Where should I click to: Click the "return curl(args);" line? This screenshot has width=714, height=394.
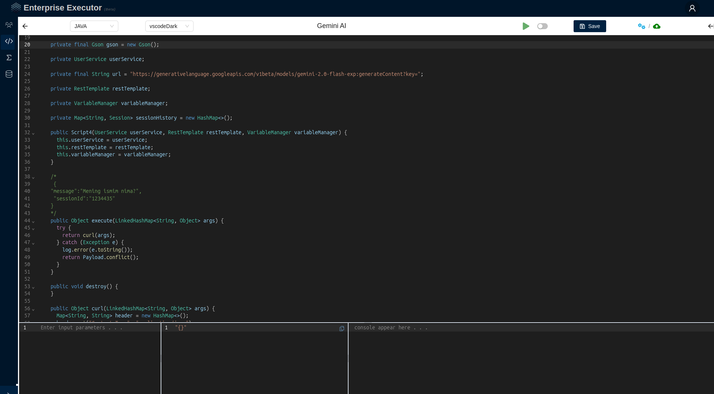(x=89, y=235)
